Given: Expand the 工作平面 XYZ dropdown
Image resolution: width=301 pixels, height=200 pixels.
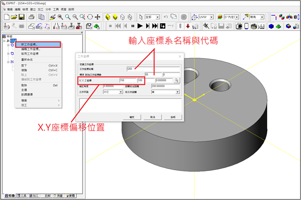Looking at the screenshot, I should pos(121,92).
